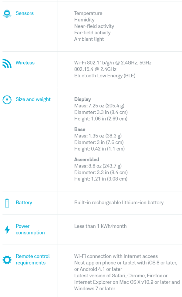Select the Power consumption label
182x297 pixels.
(30, 229)
